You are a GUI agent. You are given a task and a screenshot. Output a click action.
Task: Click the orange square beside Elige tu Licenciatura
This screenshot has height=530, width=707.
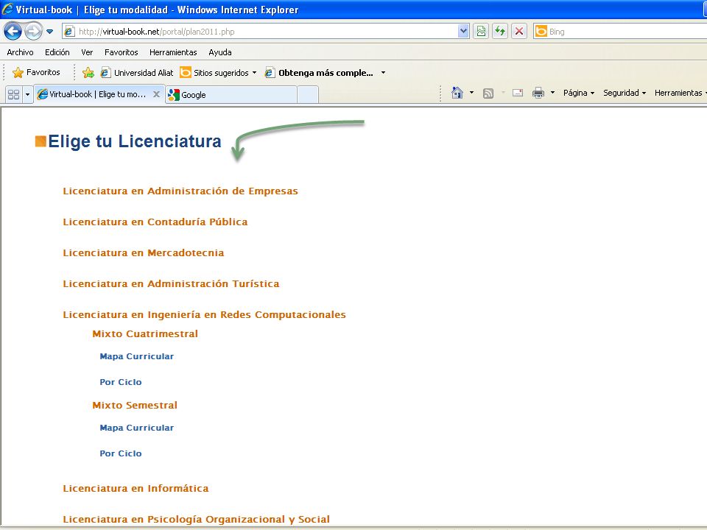[41, 141]
